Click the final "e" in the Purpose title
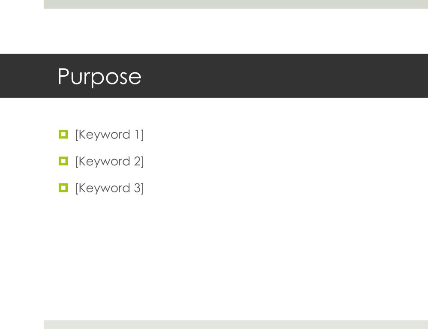The image size is (439, 329). 135,78
